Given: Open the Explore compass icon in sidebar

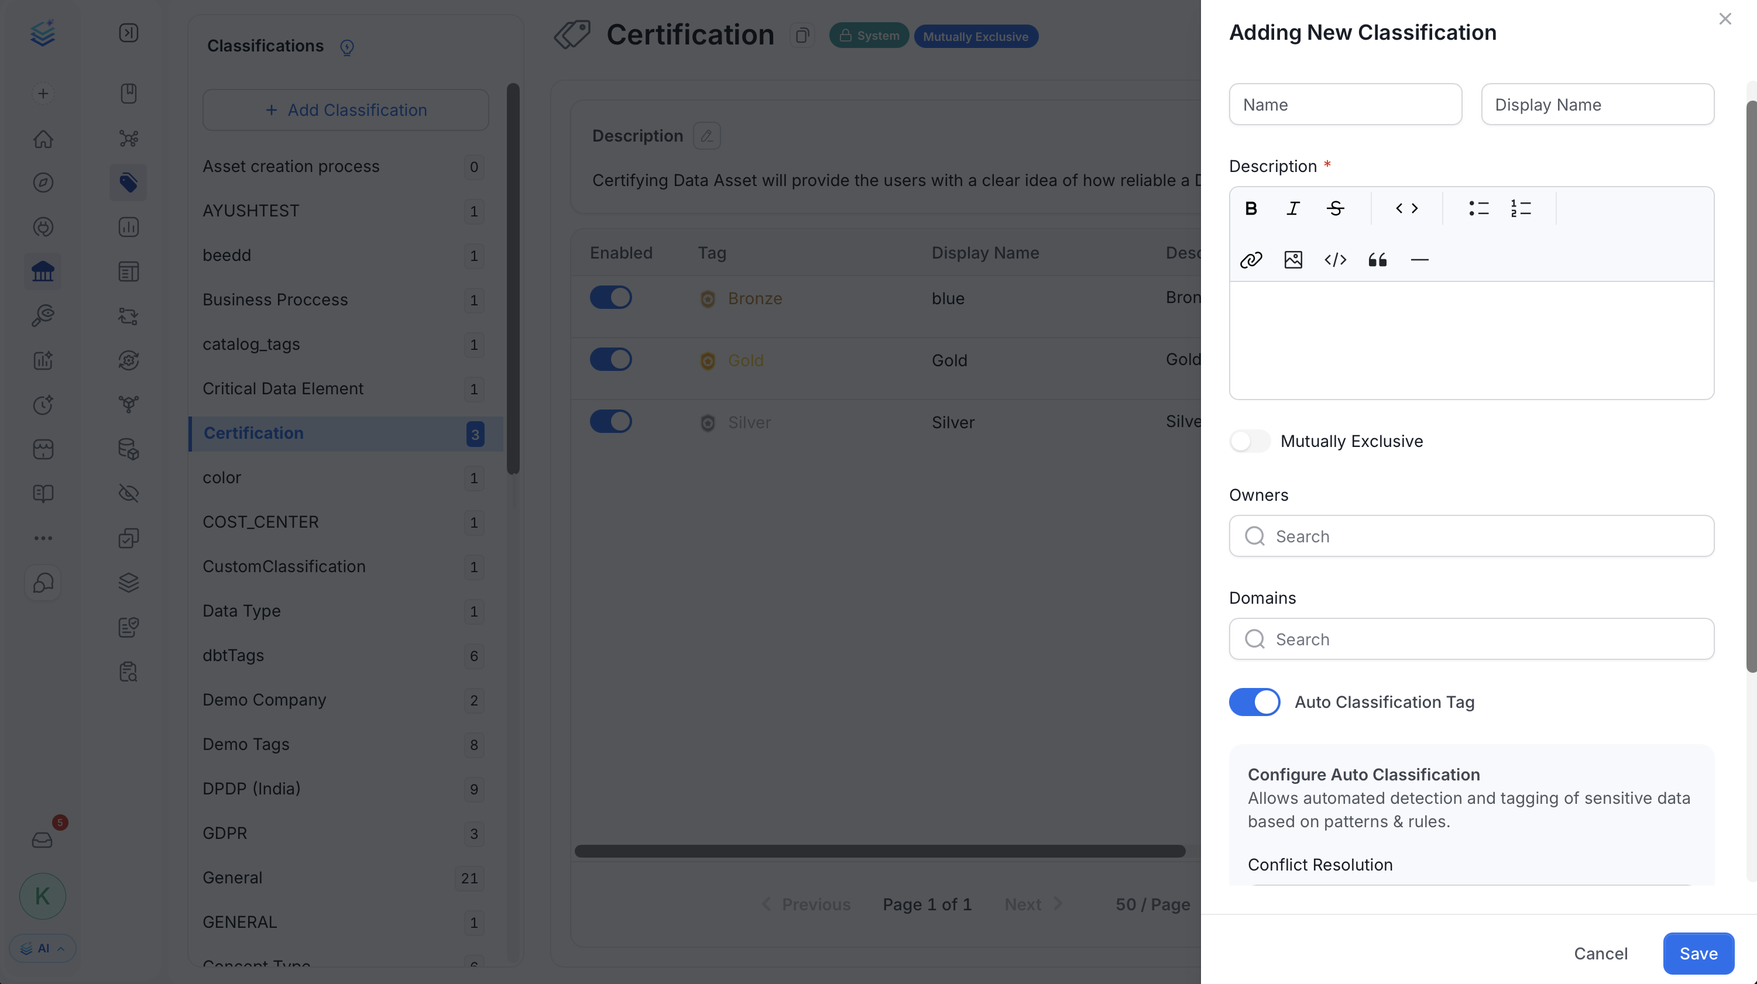Looking at the screenshot, I should pyautogui.click(x=43, y=183).
